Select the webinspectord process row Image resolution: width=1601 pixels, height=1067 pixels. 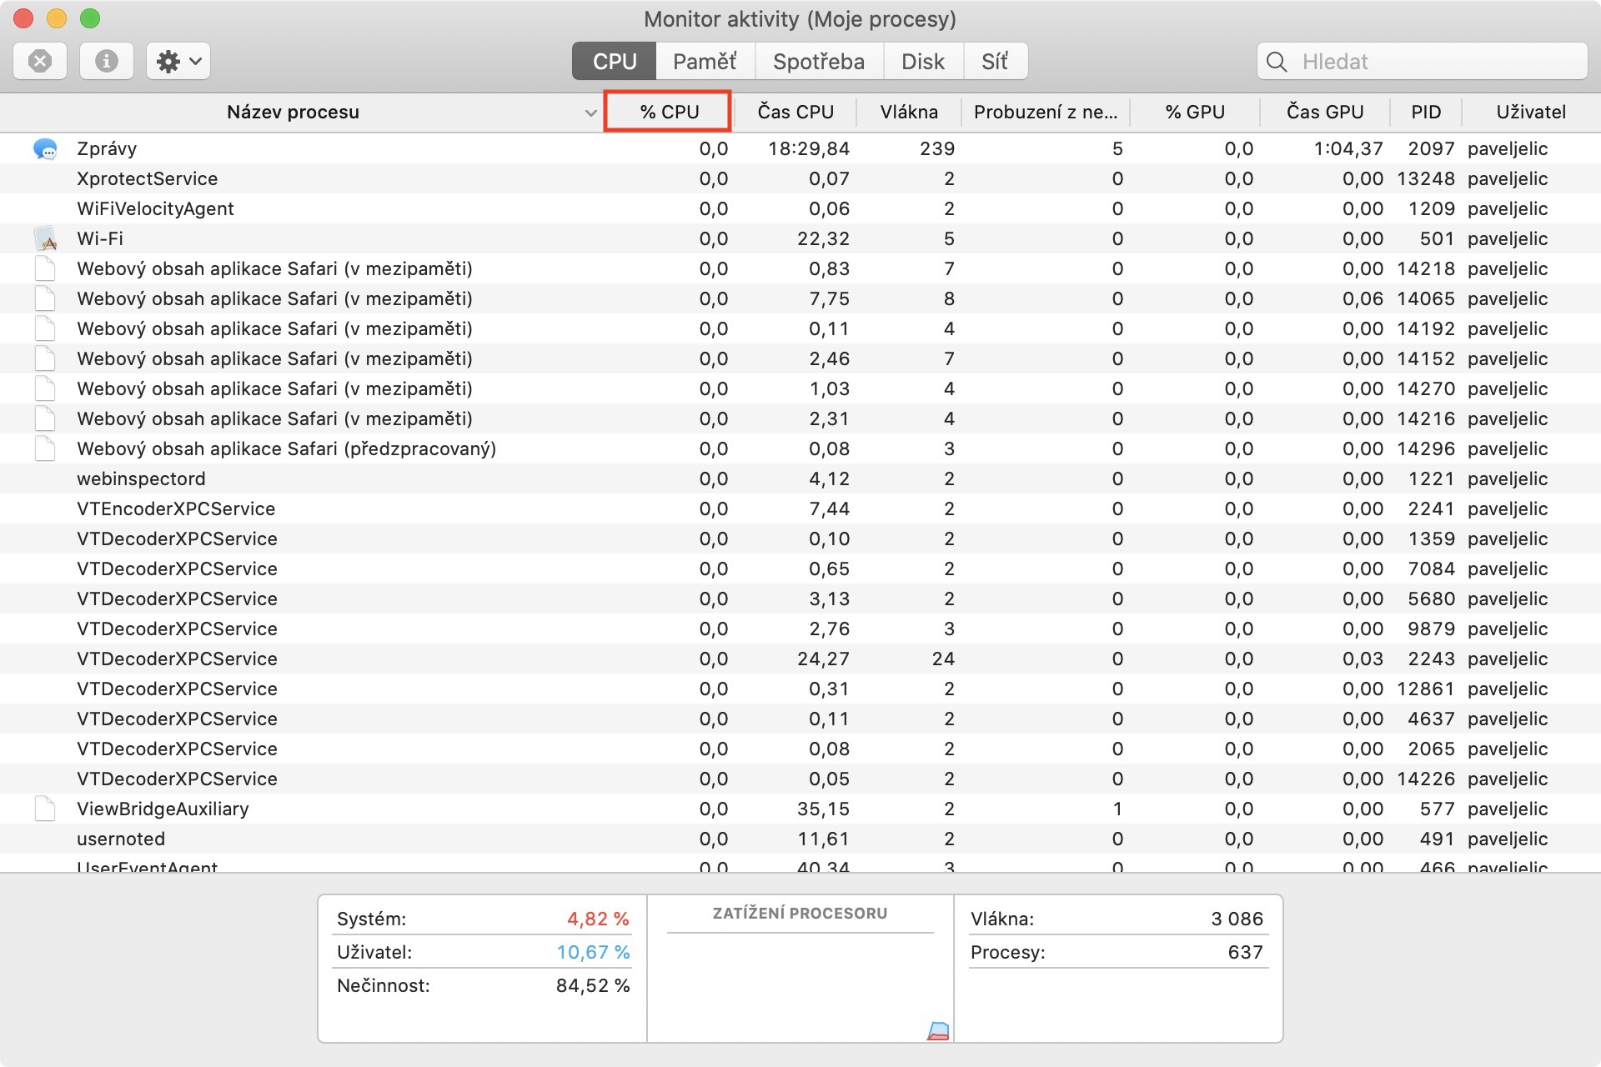[141, 479]
